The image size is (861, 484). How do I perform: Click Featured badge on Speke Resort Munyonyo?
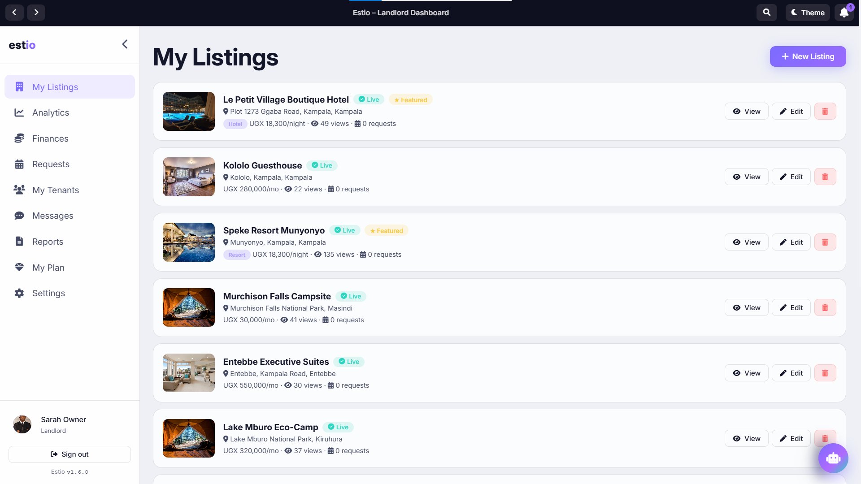387,231
